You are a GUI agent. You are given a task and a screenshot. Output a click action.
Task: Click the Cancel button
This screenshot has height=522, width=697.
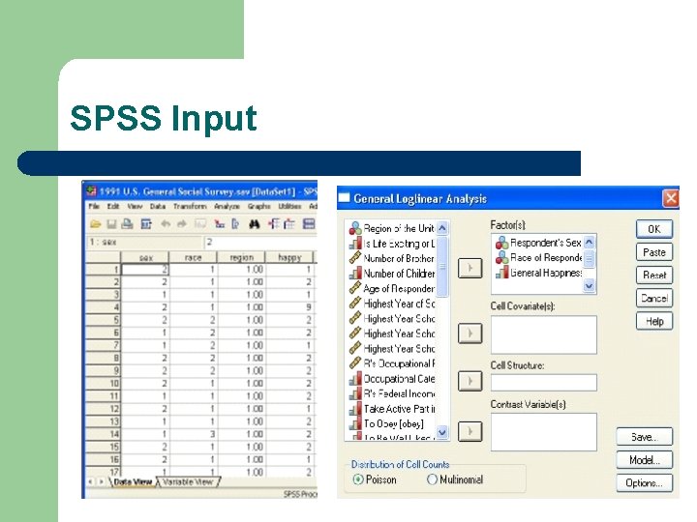click(654, 299)
